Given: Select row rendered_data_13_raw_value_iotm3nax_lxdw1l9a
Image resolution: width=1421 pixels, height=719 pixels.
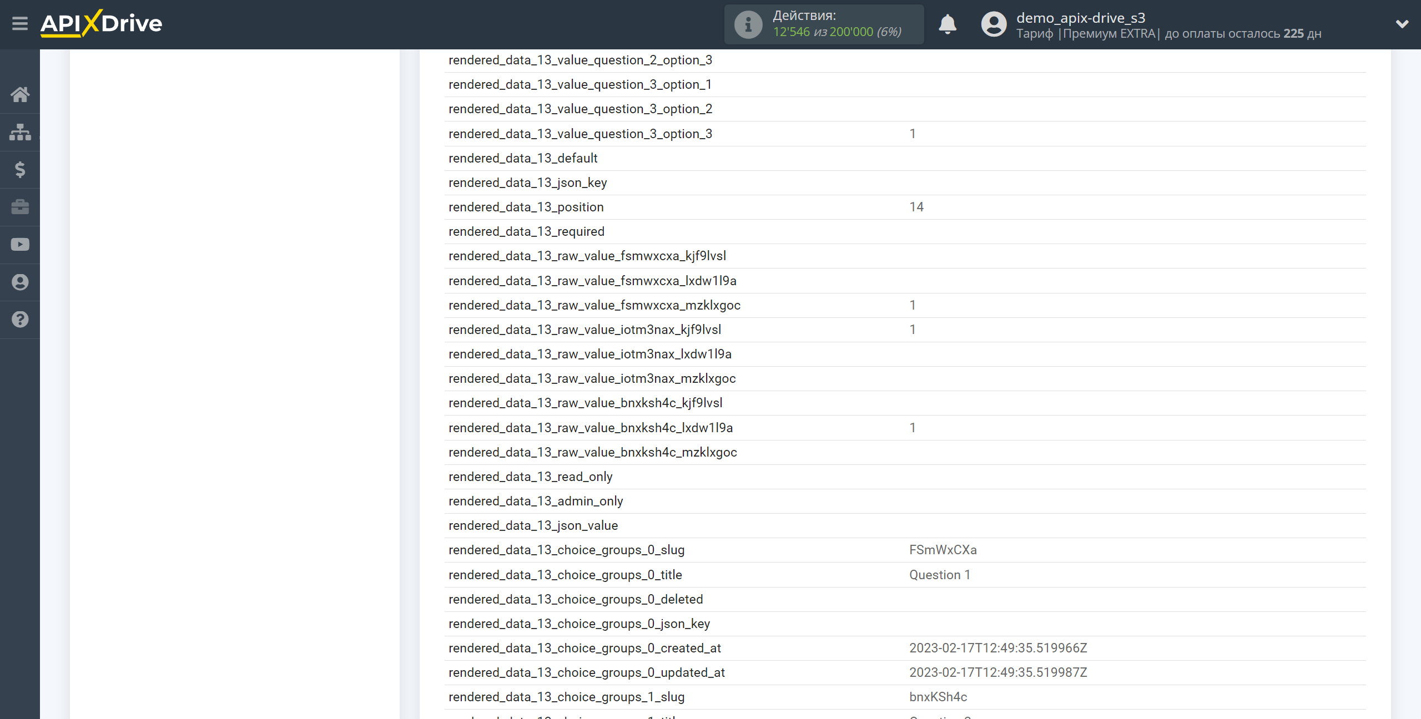Looking at the screenshot, I should point(905,354).
